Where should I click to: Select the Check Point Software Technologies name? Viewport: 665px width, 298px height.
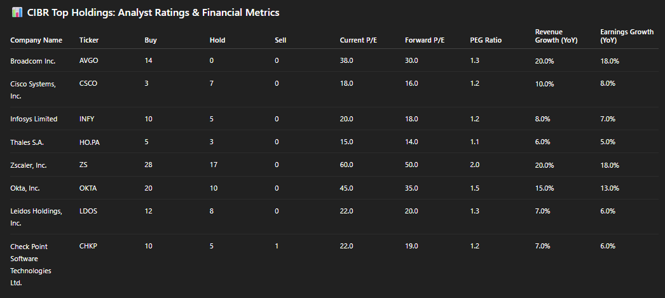31,264
